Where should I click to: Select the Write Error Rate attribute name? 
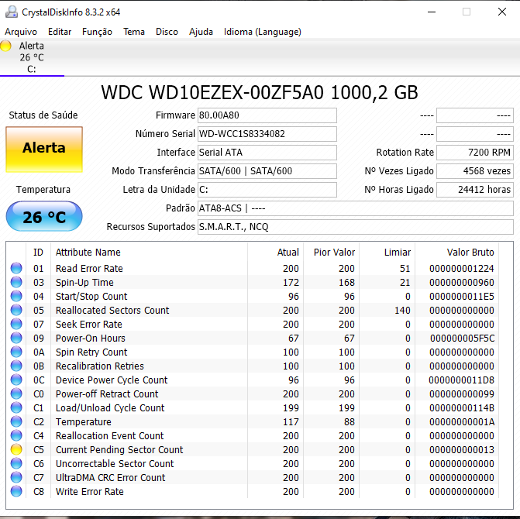click(90, 491)
